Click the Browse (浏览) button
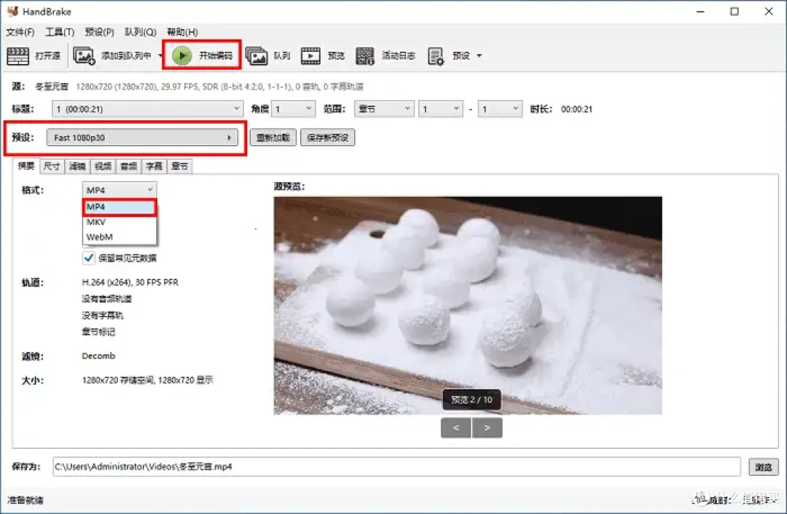 click(764, 467)
